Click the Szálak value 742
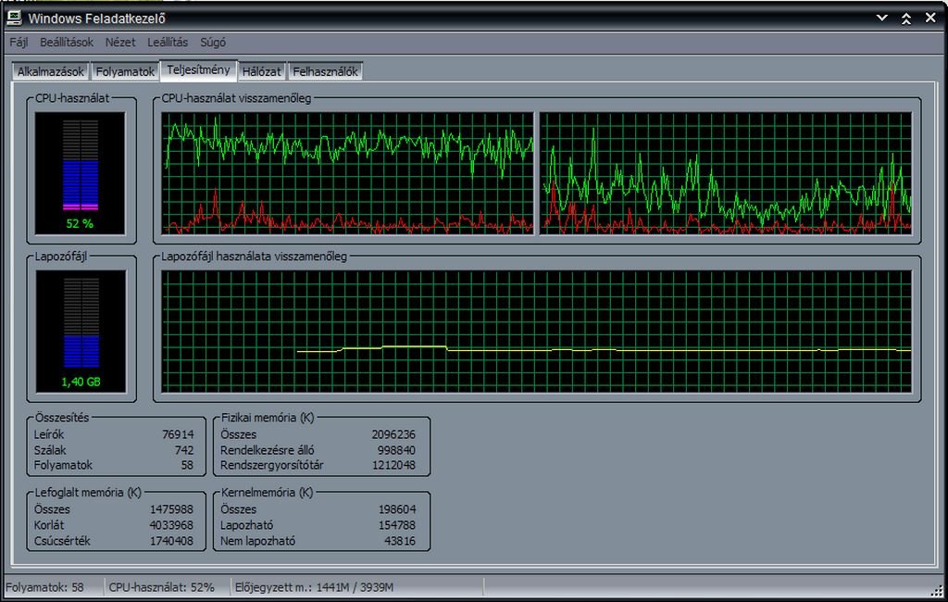This screenshot has width=948, height=602. point(184,450)
